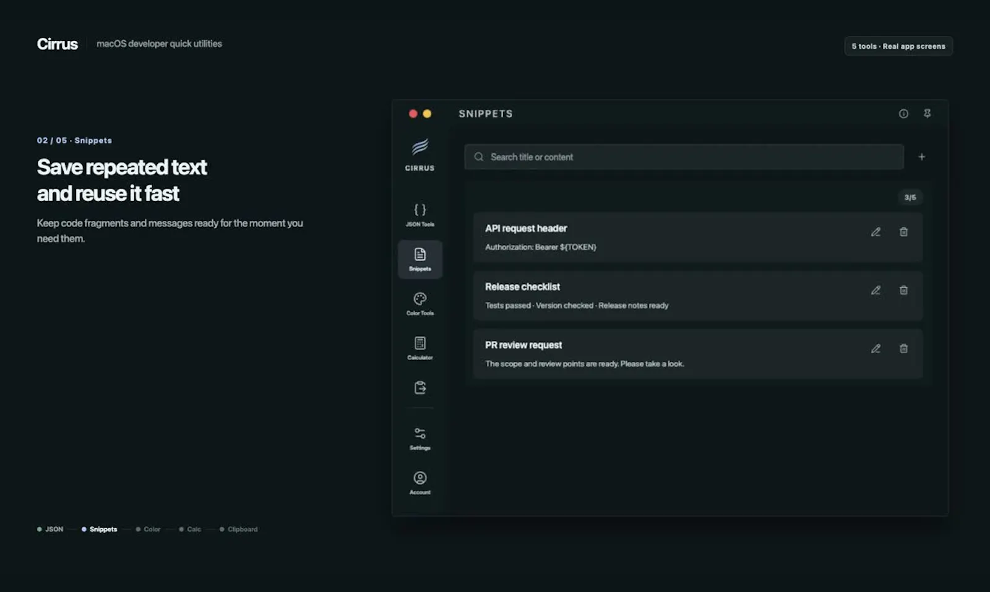Click the '02 / 05 · Snippets' label

(x=74, y=140)
